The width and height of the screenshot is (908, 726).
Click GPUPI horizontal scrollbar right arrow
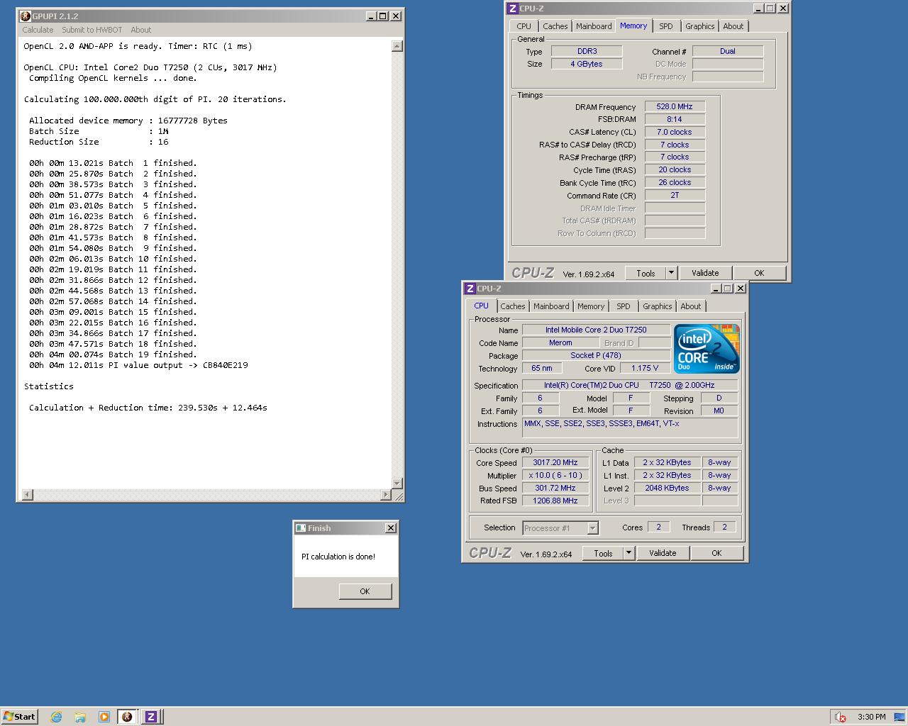pos(386,494)
